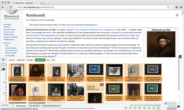The image size is (184, 110).
Task: Open Voorstudie voor postzegels Nederland result
Action: tap(17, 73)
